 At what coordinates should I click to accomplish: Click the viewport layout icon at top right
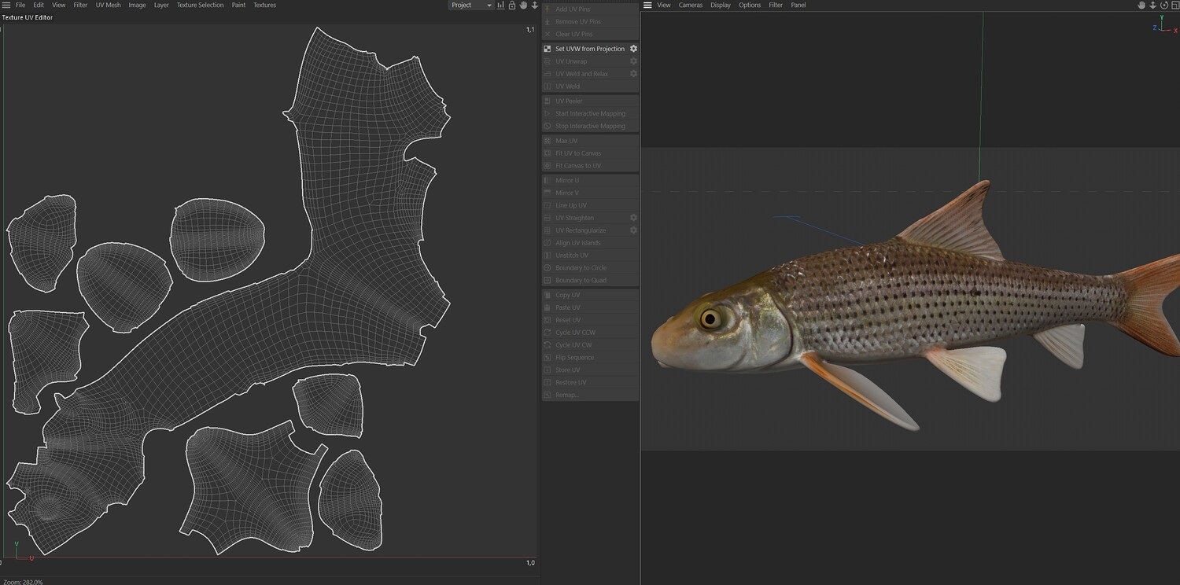coord(1174,6)
